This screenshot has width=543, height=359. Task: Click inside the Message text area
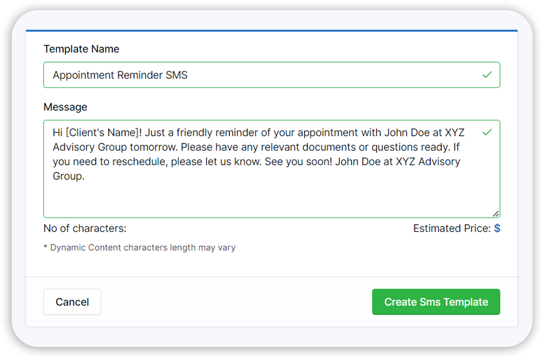pos(272,169)
